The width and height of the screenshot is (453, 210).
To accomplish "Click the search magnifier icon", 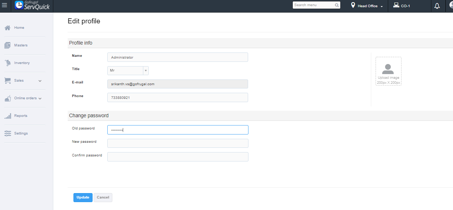I will [x=337, y=5].
